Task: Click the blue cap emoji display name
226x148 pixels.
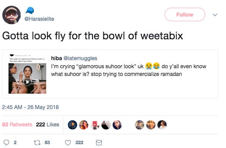Action: (x=30, y=10)
